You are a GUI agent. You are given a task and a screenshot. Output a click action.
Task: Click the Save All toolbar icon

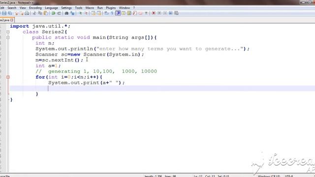point(10,13)
